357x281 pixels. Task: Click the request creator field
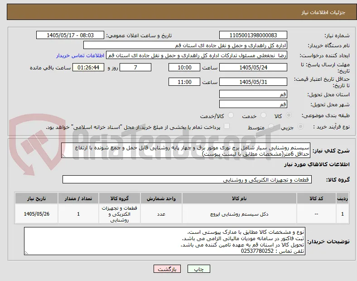coord(197,55)
